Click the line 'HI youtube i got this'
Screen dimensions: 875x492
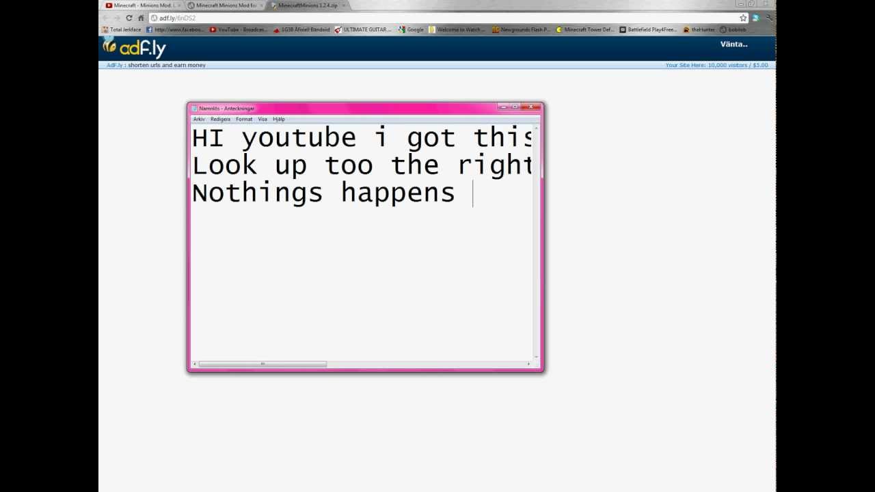click(x=362, y=138)
